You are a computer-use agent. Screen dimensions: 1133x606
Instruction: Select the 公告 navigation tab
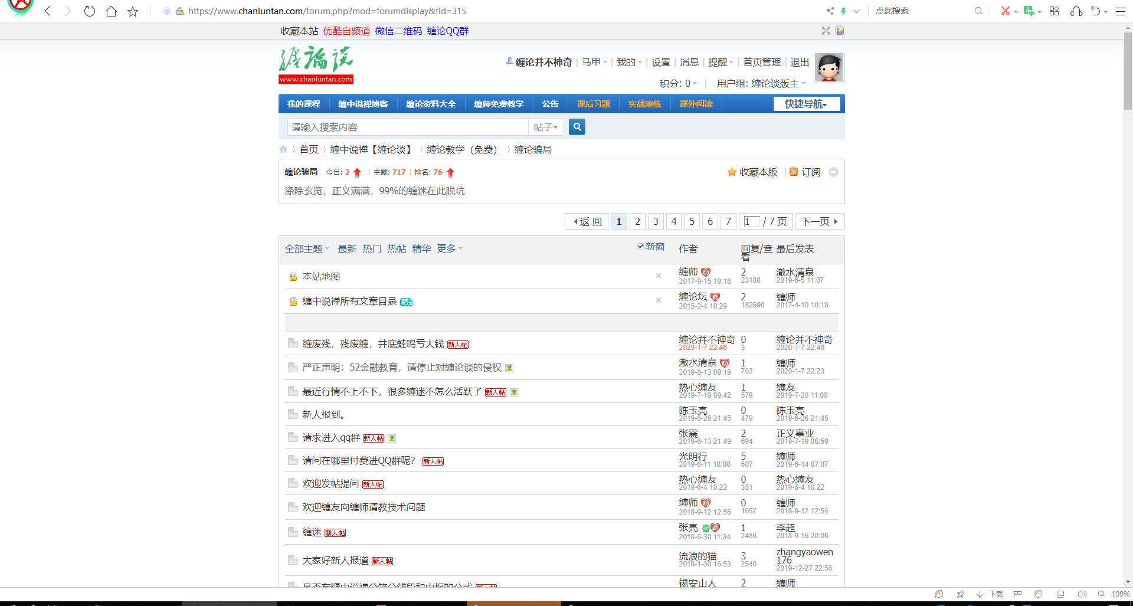(550, 104)
